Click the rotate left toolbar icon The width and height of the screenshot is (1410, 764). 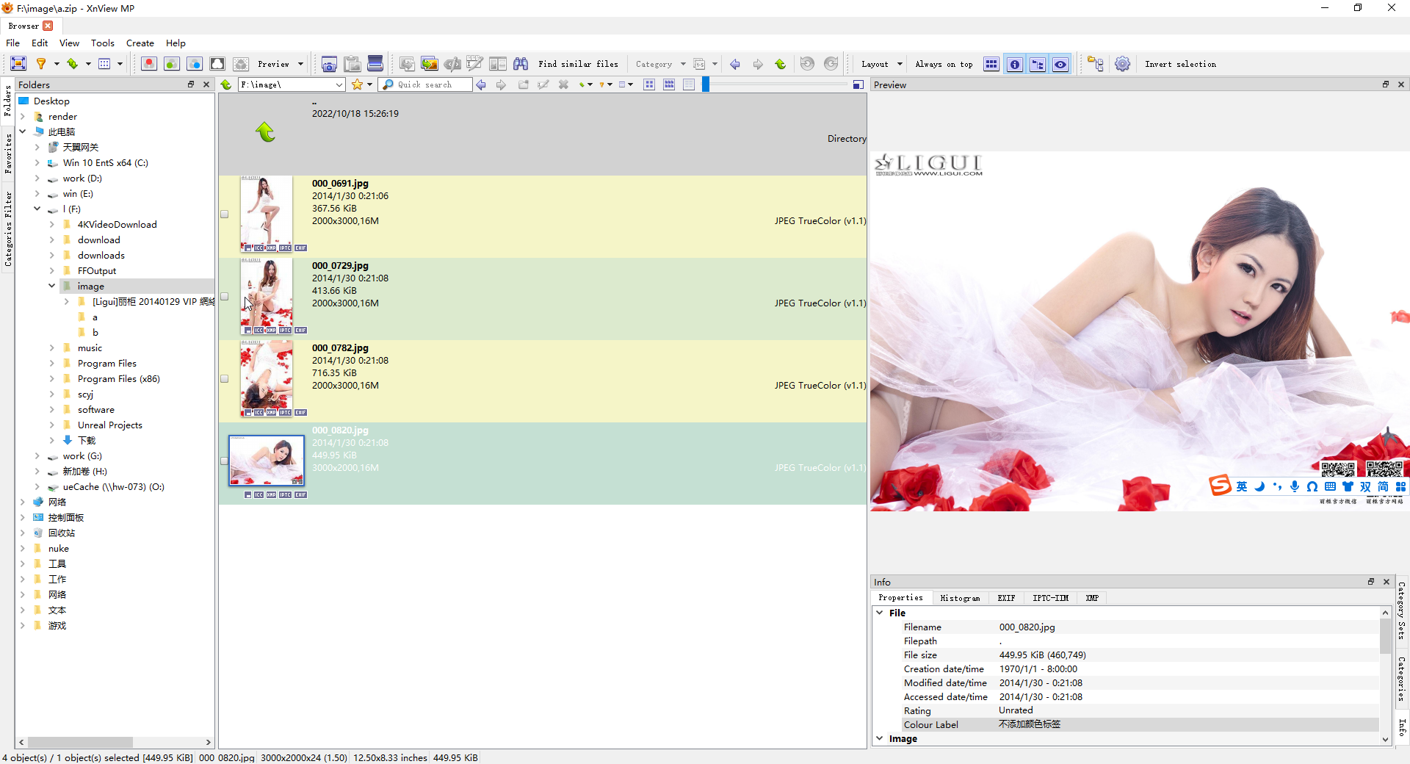[x=807, y=64]
